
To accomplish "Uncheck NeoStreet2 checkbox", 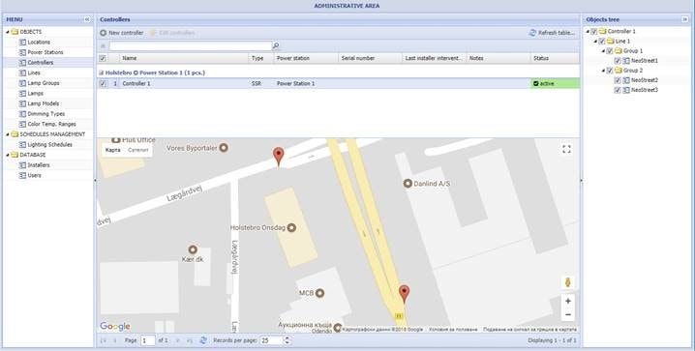I will tap(618, 80).
